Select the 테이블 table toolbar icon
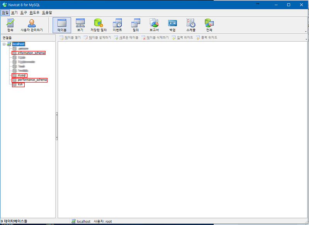The image size is (309, 225). coord(62,25)
